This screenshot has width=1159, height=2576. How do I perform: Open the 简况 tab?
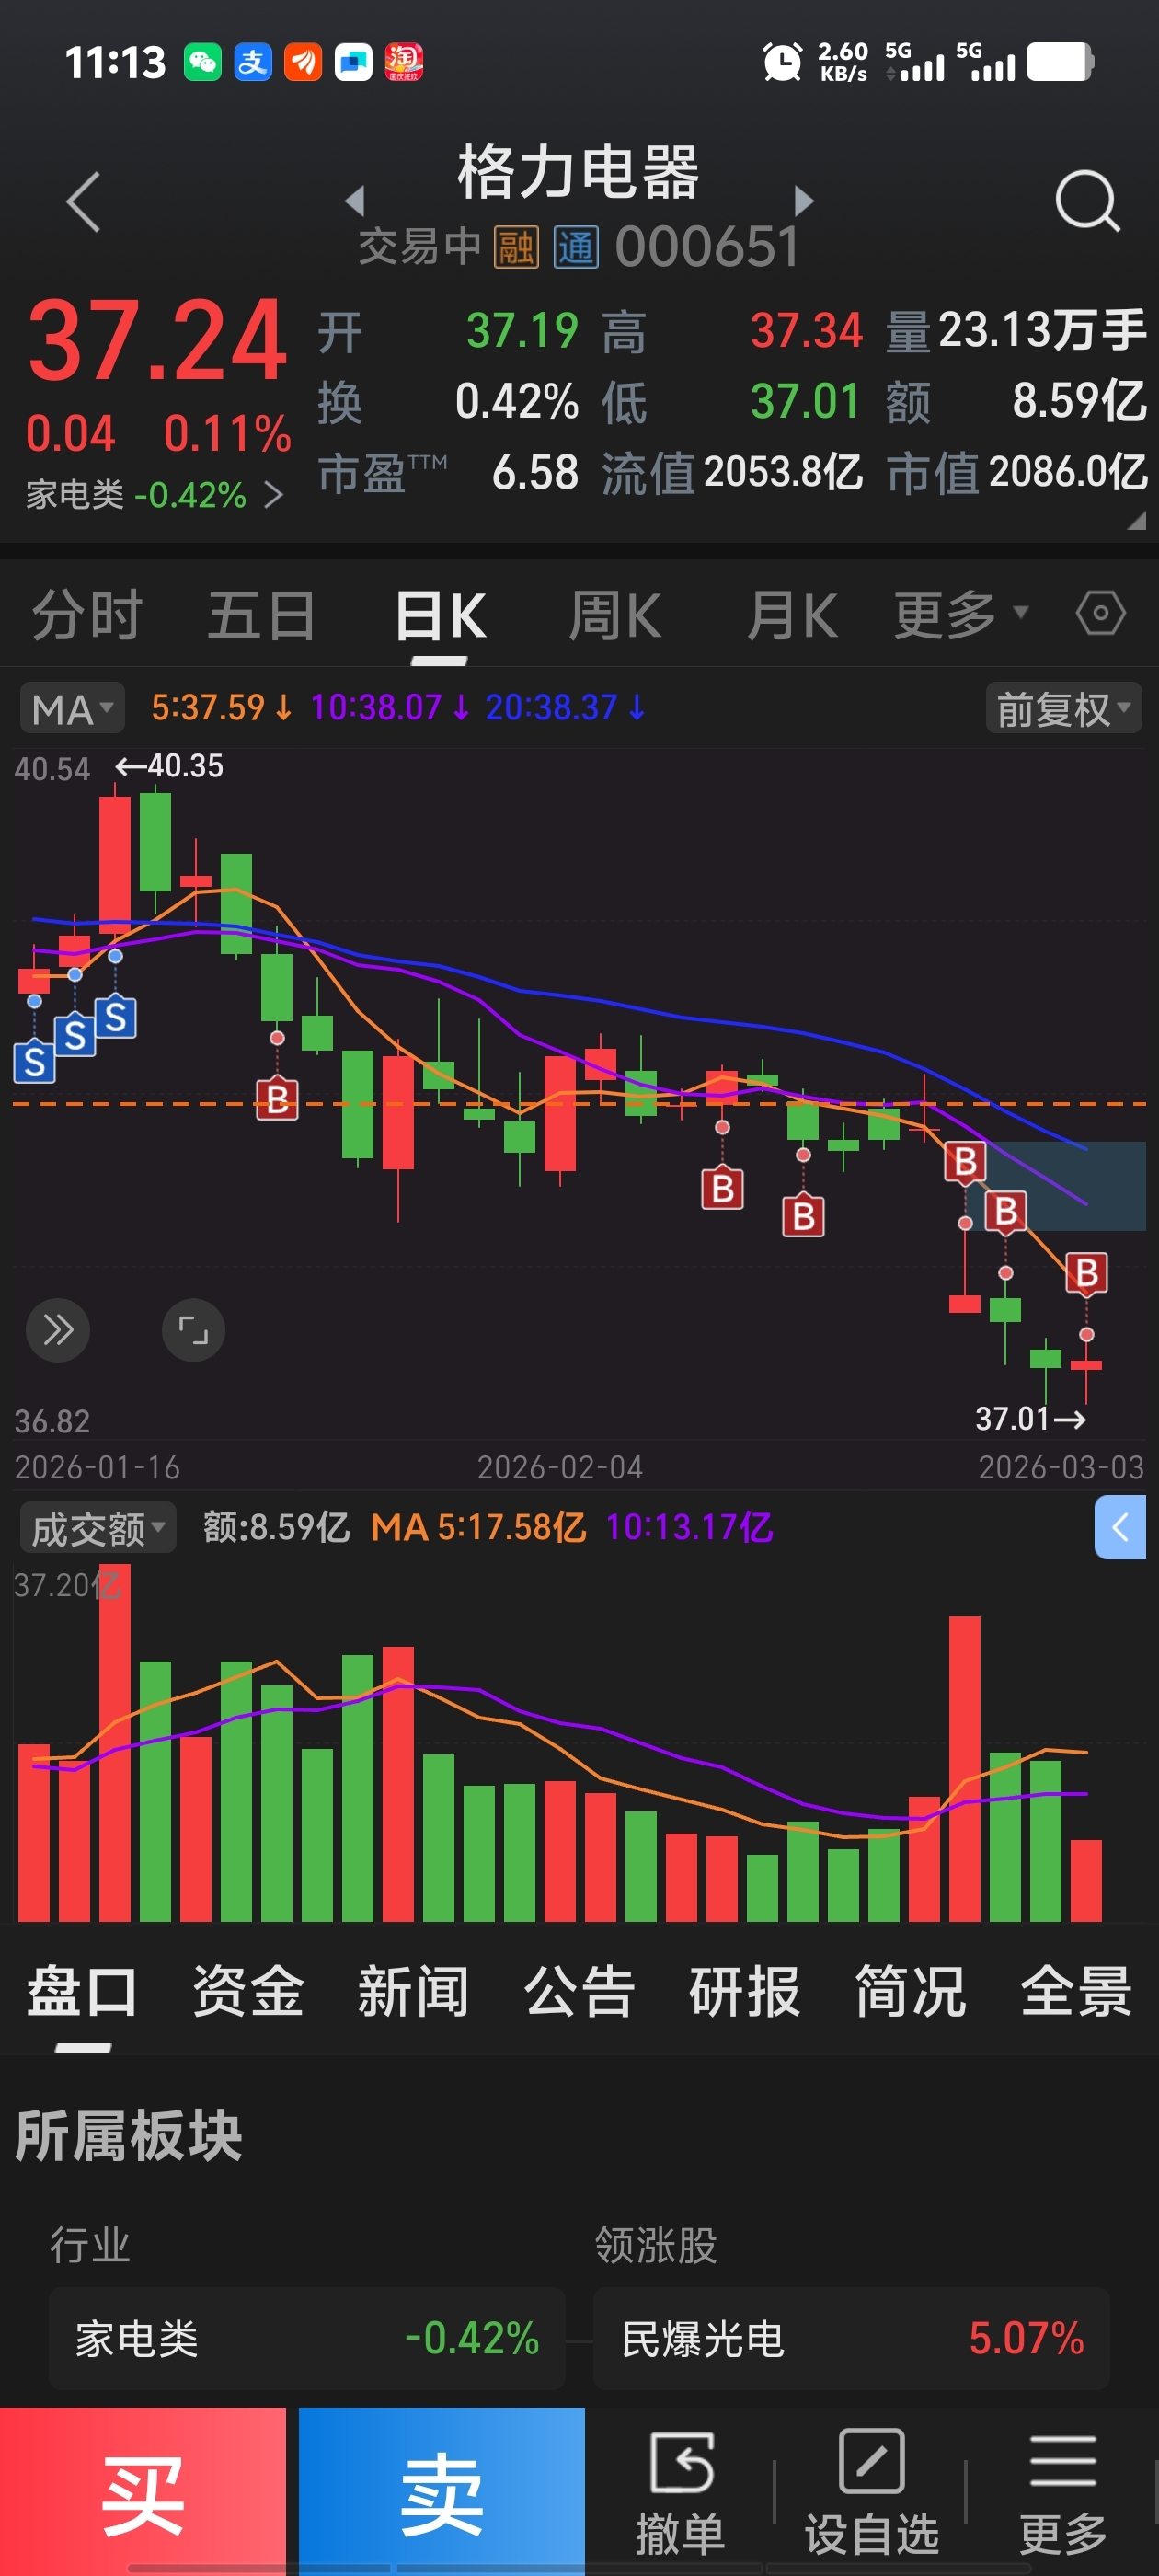[910, 1990]
